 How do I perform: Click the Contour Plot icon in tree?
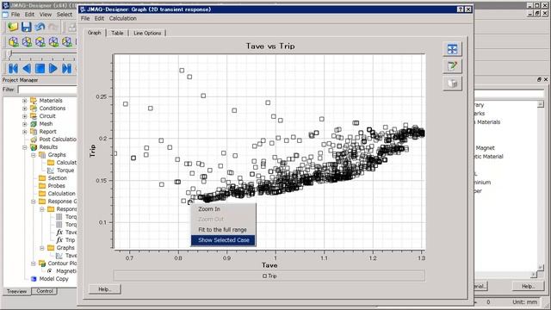coord(42,263)
